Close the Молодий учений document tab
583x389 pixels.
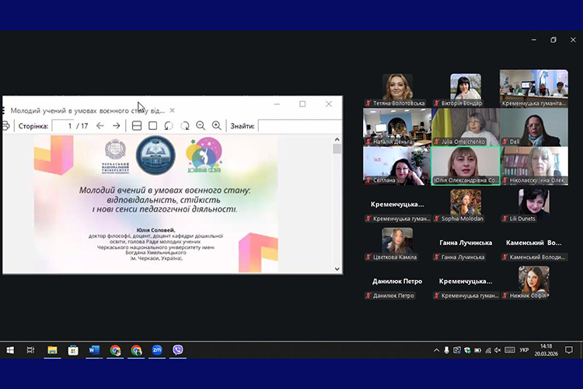[173, 110]
